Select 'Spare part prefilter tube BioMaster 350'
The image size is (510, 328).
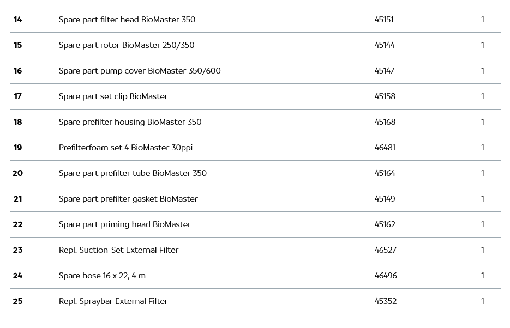click(x=133, y=173)
